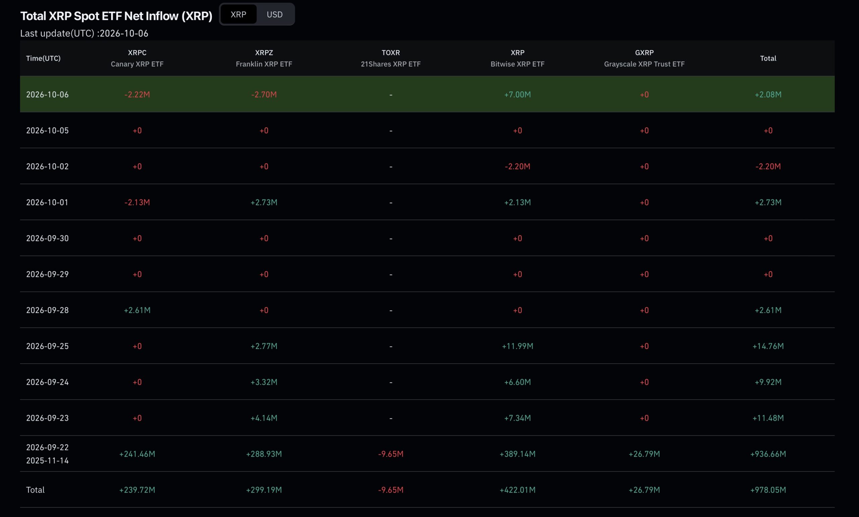Click the XRP Bitwise XRP ETF column header

pos(517,58)
